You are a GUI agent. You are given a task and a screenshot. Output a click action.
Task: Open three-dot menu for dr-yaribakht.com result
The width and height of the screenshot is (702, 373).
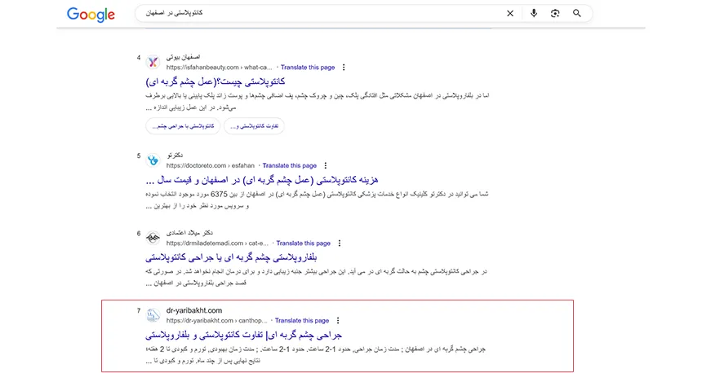(x=338, y=321)
